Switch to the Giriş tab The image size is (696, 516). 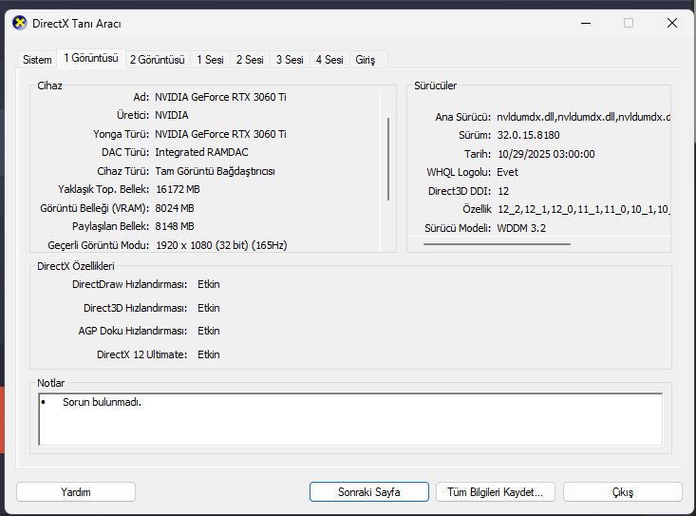coord(366,60)
